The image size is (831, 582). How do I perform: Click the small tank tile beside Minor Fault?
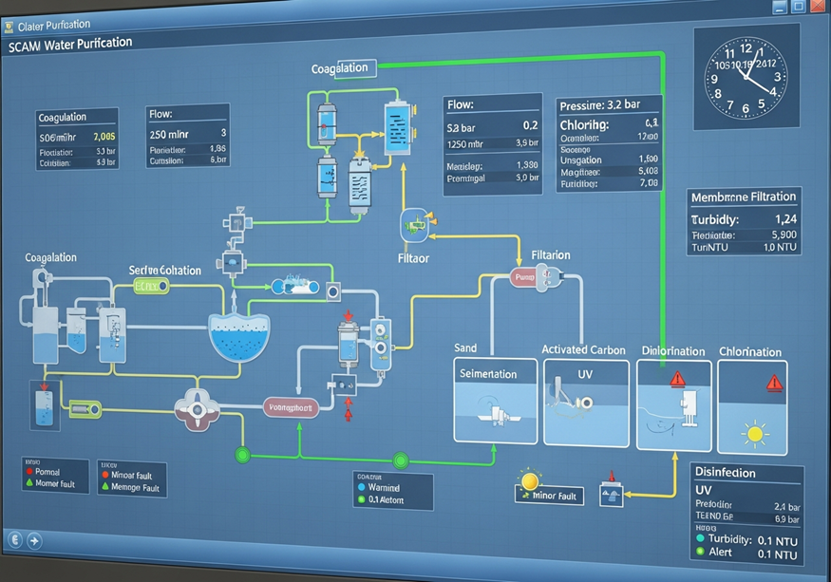(x=611, y=494)
